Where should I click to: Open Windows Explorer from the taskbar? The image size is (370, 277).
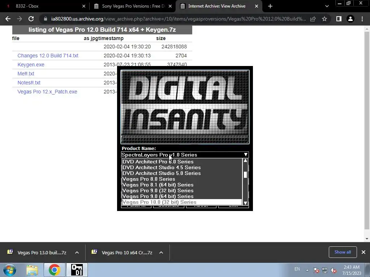[x=32, y=270]
